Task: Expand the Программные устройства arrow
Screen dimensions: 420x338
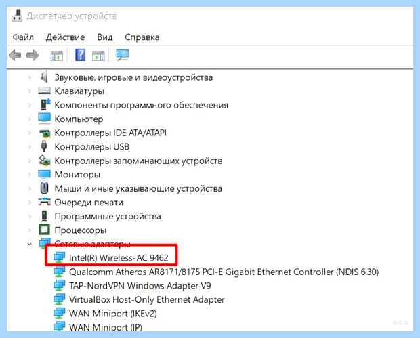Action: pyautogui.click(x=30, y=217)
